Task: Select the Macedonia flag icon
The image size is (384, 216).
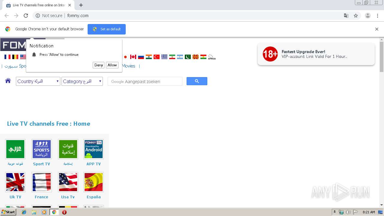Action: (x=196, y=57)
